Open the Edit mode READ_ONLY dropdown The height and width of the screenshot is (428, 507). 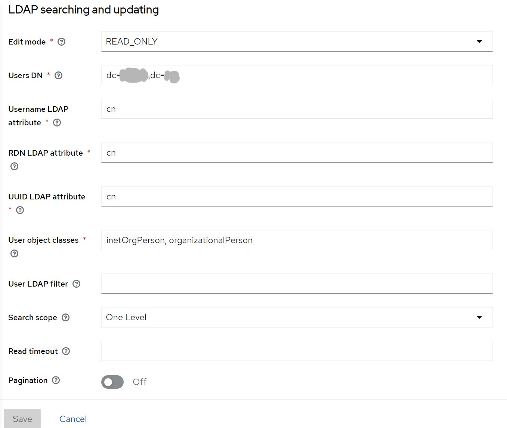[x=297, y=42]
